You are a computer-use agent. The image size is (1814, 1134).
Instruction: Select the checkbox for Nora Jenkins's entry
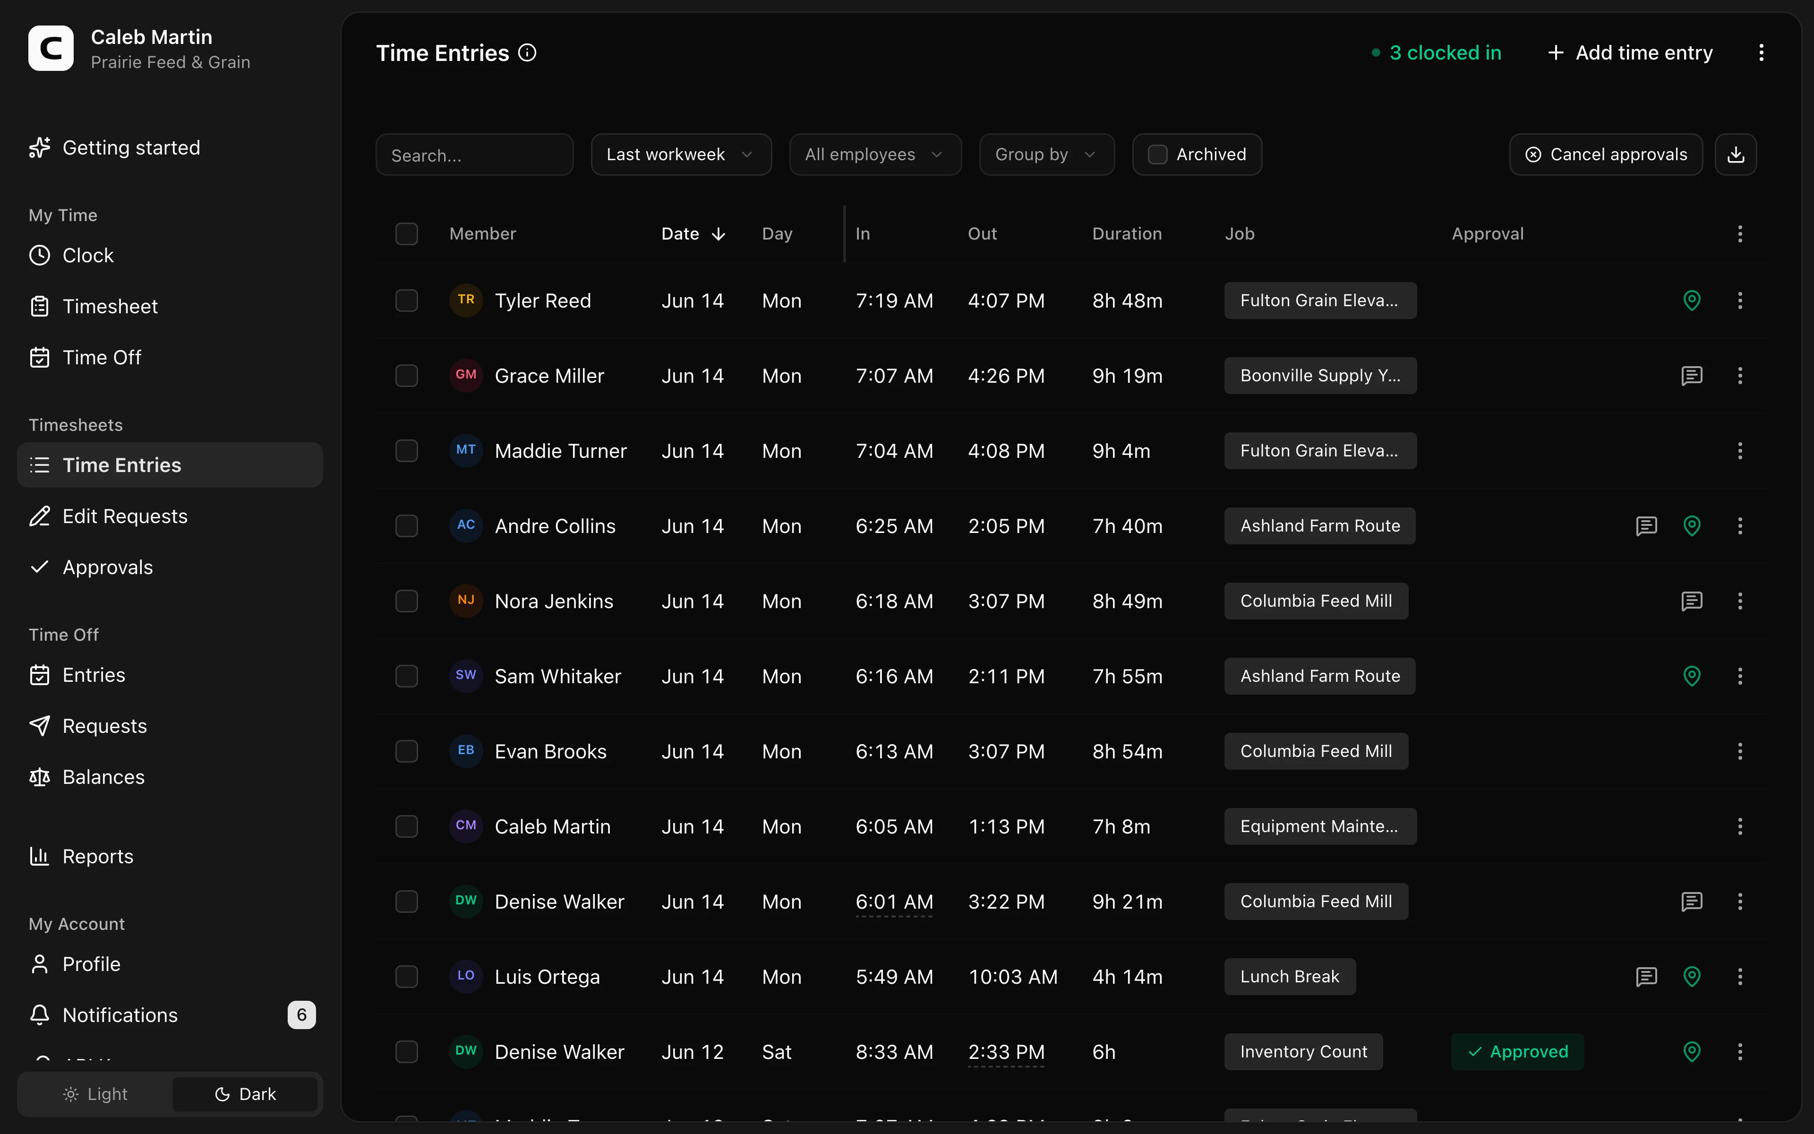[406, 601]
